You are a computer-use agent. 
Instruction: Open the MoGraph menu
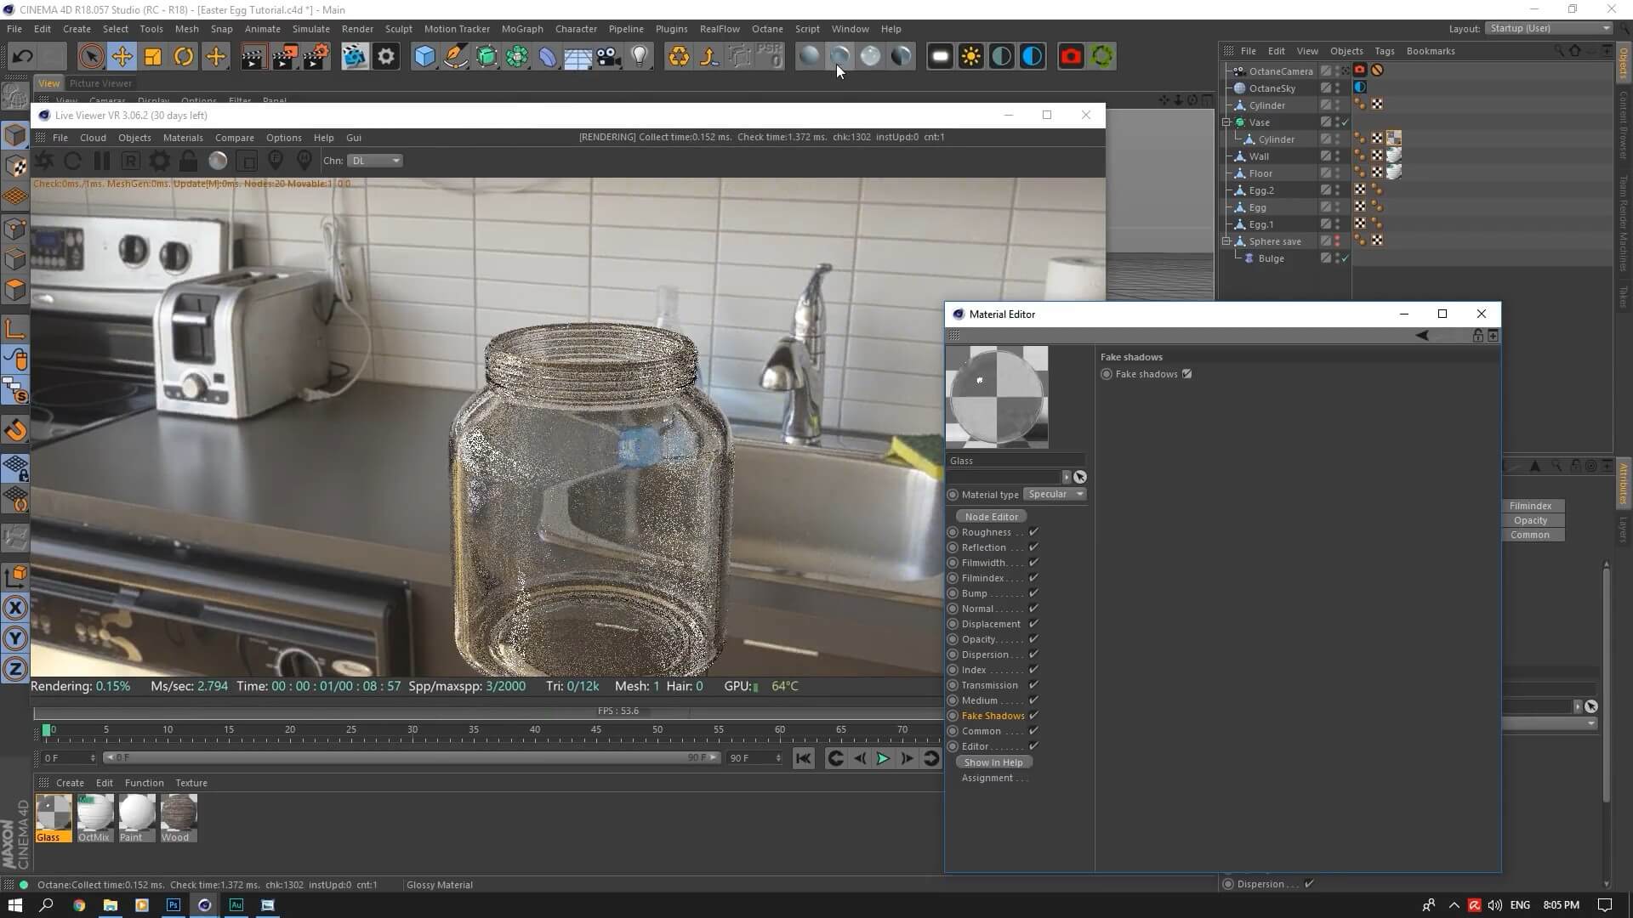(x=521, y=29)
